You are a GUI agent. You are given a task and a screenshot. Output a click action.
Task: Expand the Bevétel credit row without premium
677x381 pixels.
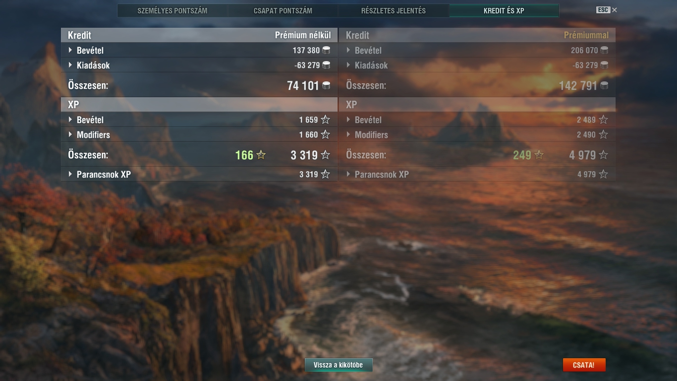pyautogui.click(x=199, y=50)
